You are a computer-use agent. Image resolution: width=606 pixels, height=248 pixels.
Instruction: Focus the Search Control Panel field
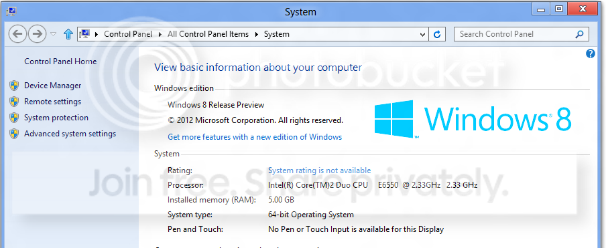[x=521, y=34]
